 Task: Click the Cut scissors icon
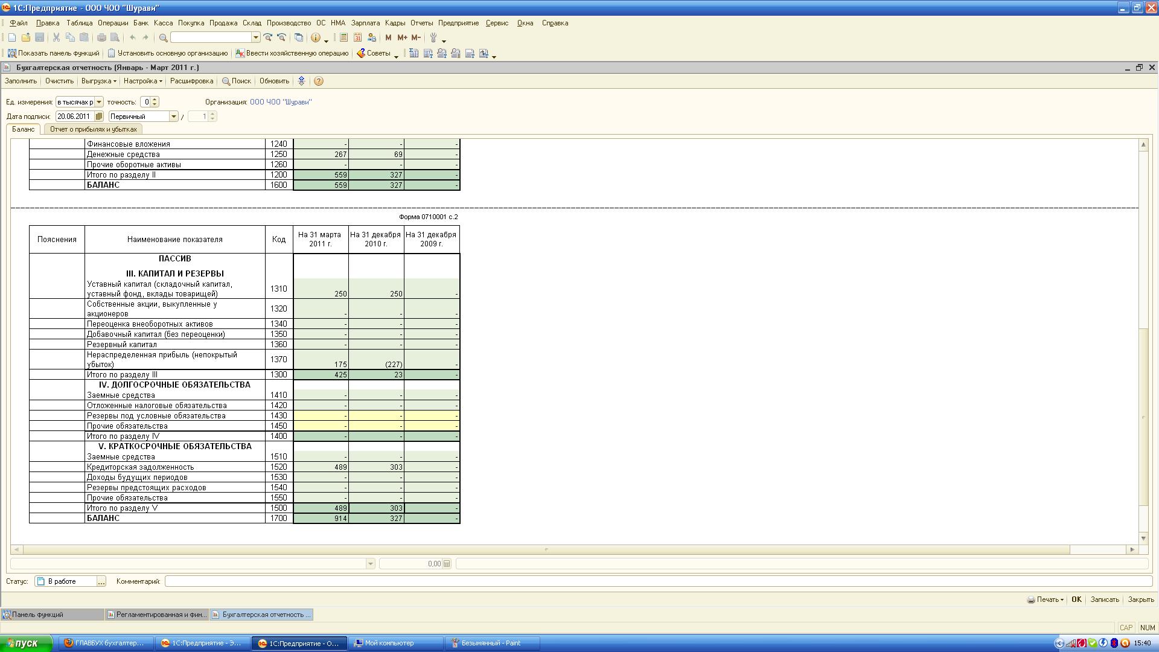pos(56,37)
